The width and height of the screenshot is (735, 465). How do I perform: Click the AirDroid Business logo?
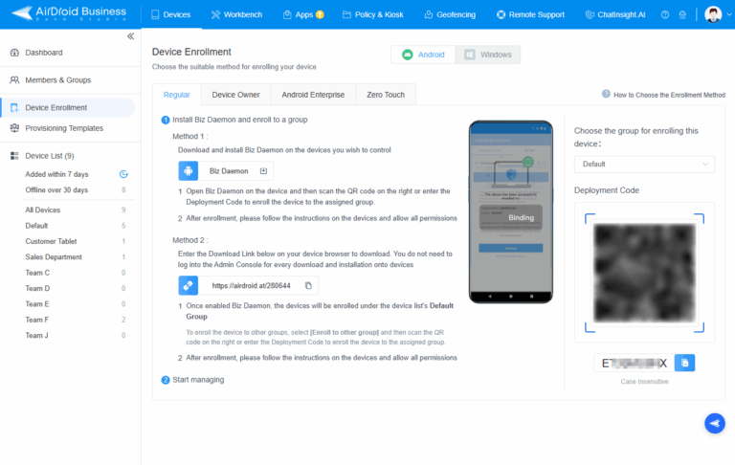pyautogui.click(x=69, y=13)
